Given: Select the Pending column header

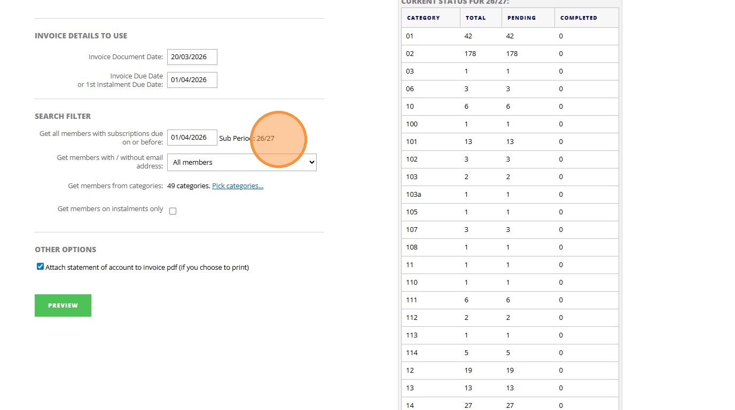Looking at the screenshot, I should pos(521,18).
